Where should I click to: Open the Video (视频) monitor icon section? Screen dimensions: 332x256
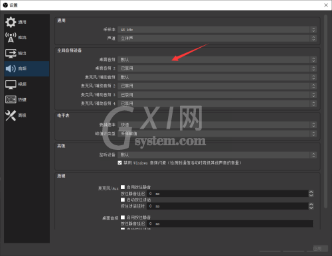[11, 84]
